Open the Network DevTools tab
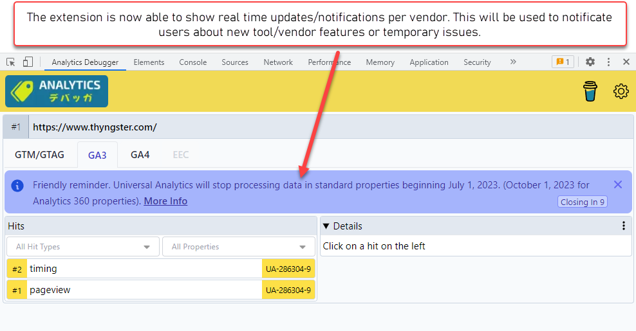The height and width of the screenshot is (331, 636). 278,62
